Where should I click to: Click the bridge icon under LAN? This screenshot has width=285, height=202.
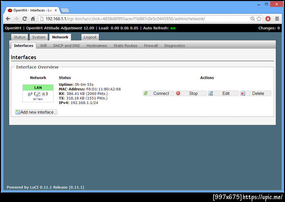[x=30, y=94]
